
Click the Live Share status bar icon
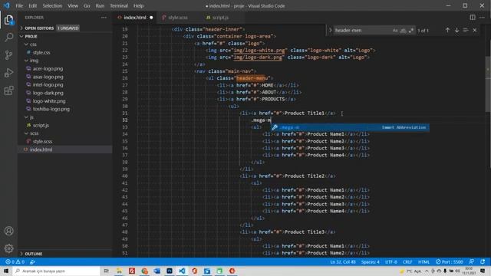[32, 262]
